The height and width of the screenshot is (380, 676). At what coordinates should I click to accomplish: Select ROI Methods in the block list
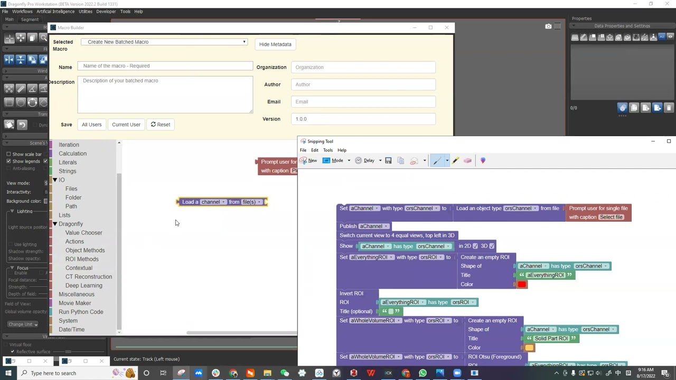(x=82, y=259)
